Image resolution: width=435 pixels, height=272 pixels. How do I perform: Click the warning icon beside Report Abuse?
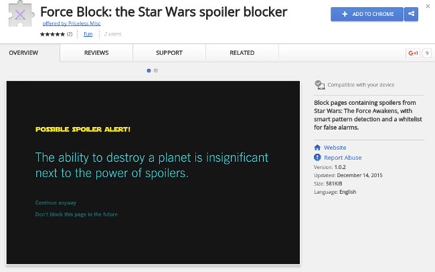[x=317, y=158]
